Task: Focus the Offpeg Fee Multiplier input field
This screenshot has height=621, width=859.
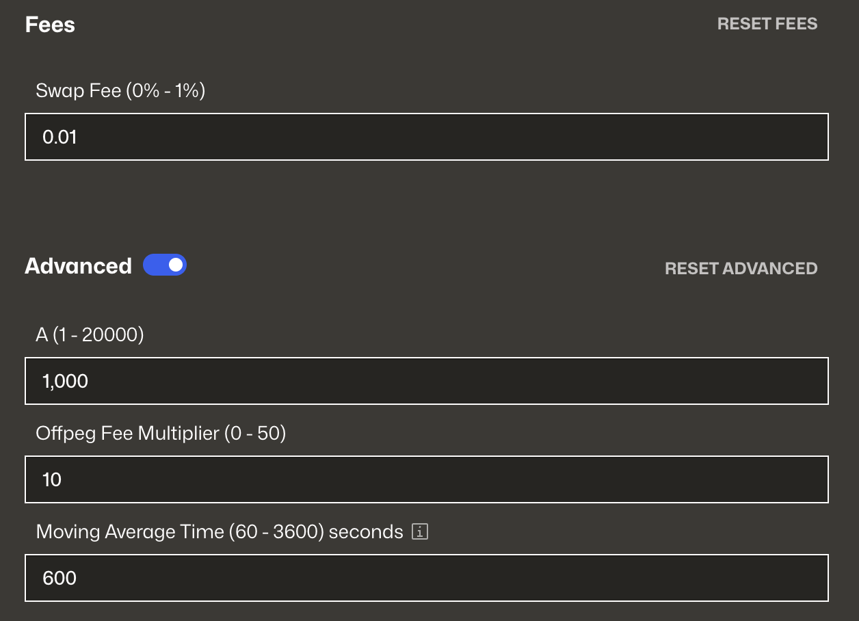Action: tap(426, 479)
